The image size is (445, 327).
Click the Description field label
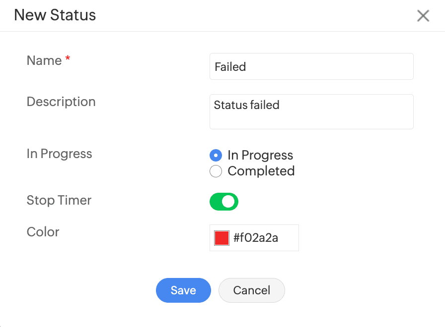click(61, 102)
